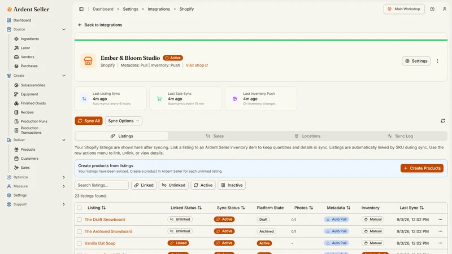452x254 pixels.
Task: Expand the Measure section
Action: (x=64, y=186)
